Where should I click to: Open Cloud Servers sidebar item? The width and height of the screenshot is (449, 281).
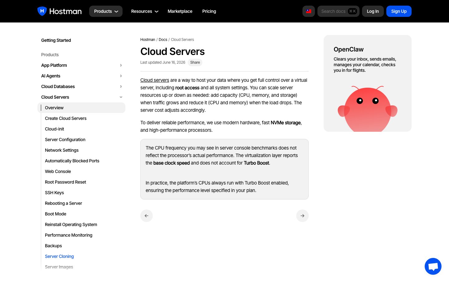[55, 97]
